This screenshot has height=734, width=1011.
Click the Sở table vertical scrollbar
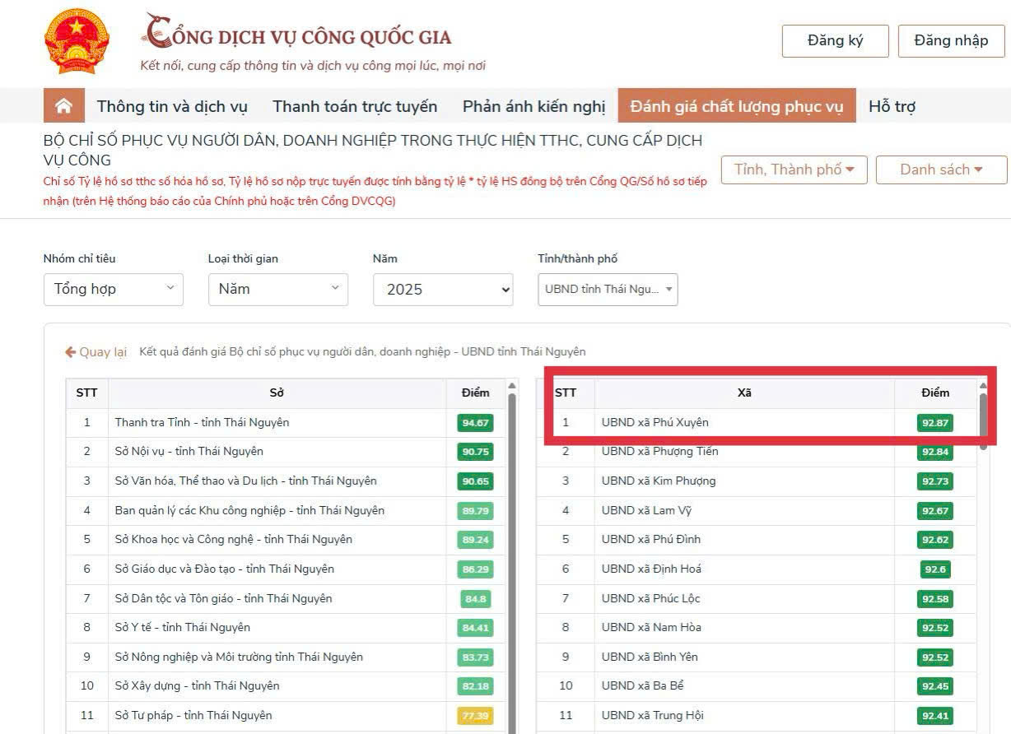511,560
